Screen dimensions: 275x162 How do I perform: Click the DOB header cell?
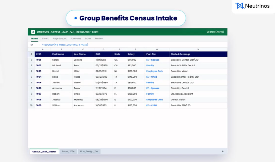(103, 54)
